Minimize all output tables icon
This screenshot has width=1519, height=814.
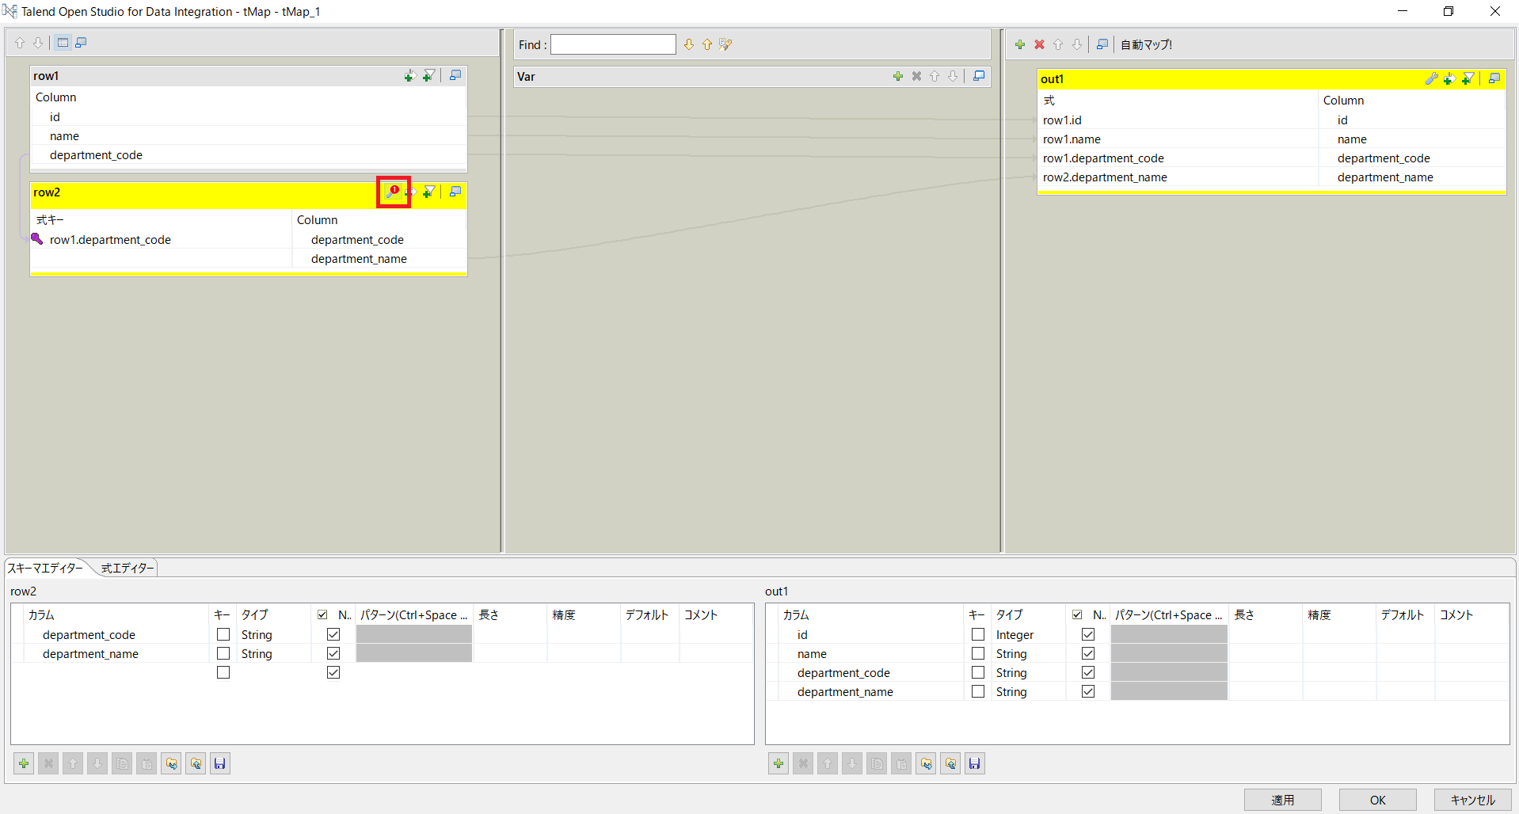(x=1102, y=44)
